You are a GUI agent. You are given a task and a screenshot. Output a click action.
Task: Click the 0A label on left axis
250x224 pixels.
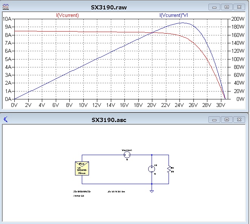click(x=8, y=99)
